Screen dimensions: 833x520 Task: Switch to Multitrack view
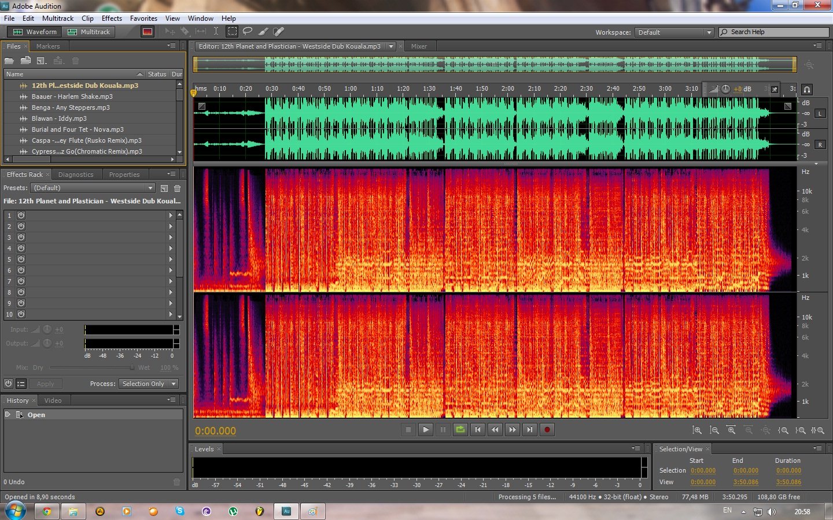point(89,32)
